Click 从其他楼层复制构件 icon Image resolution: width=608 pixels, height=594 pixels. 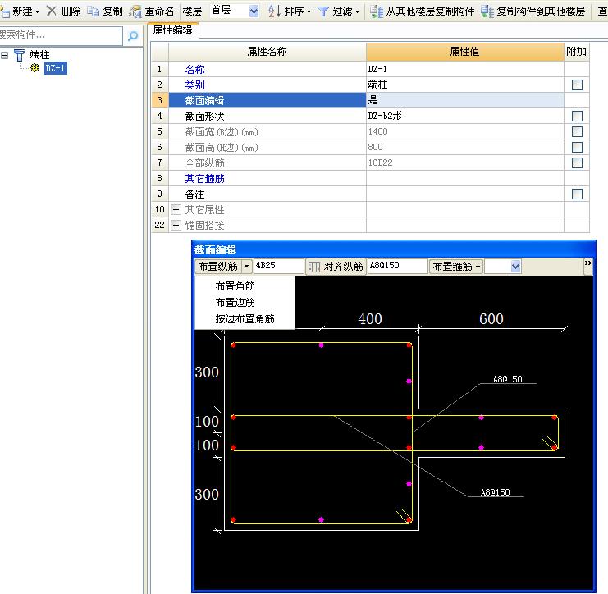[376, 11]
